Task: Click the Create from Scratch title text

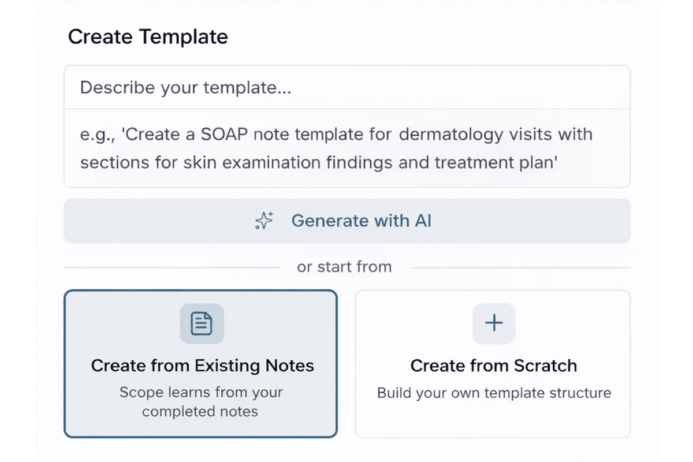Action: (x=494, y=366)
